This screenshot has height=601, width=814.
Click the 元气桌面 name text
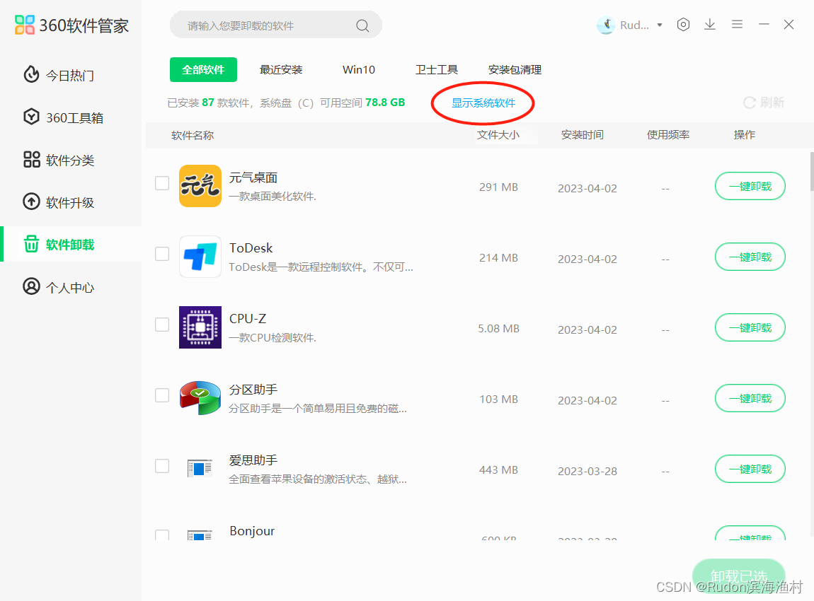(253, 177)
